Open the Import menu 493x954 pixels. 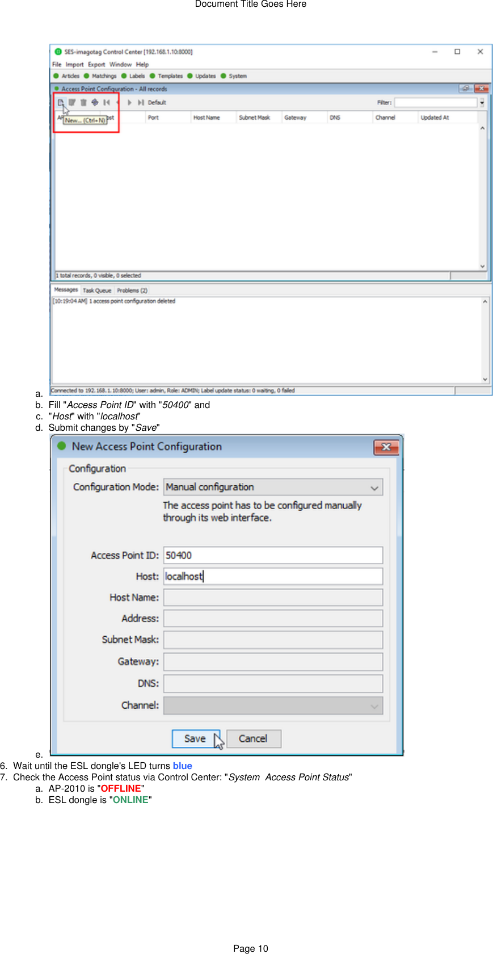(x=74, y=64)
